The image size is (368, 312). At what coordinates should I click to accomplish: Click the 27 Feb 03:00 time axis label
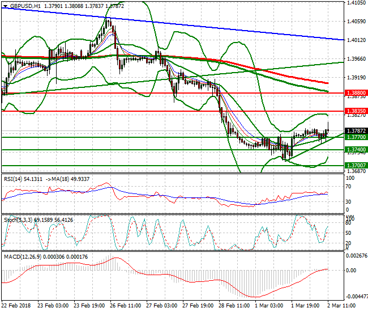coord(162,306)
